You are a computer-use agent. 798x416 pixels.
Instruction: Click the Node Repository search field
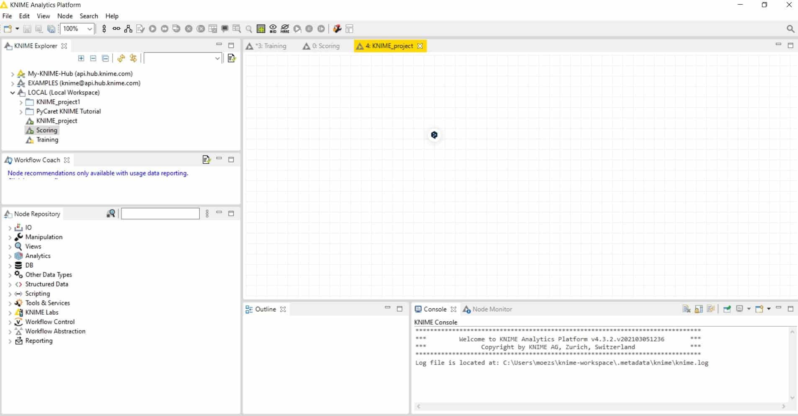point(160,214)
